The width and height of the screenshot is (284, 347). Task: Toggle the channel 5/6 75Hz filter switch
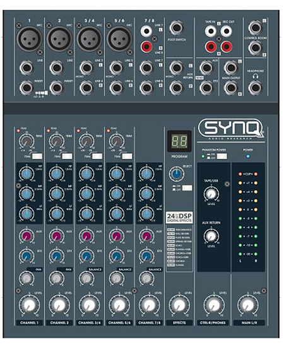(x=127, y=156)
